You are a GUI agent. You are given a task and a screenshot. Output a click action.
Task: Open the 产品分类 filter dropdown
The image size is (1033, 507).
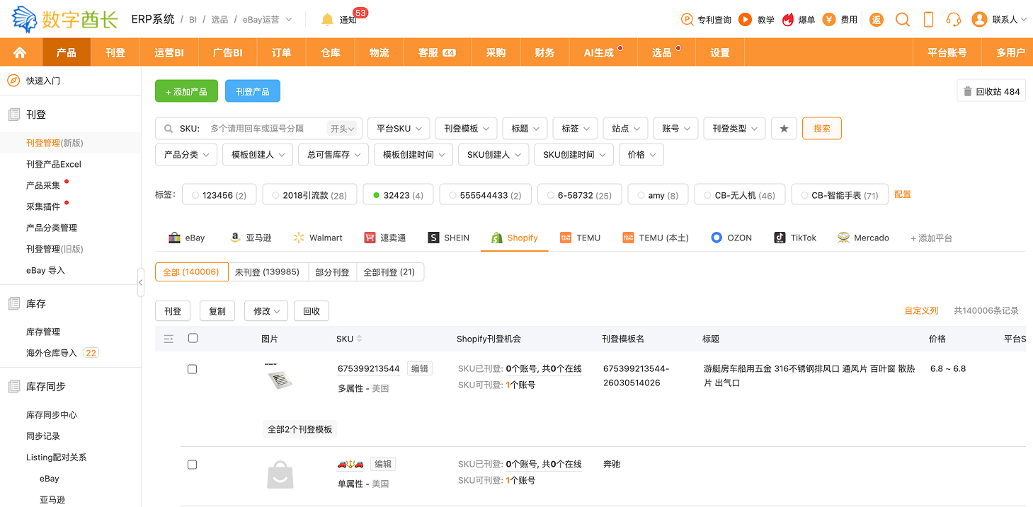point(186,155)
